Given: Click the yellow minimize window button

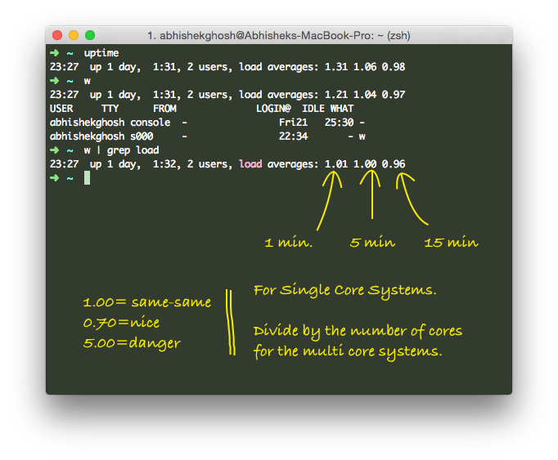Looking at the screenshot, I should coord(74,35).
